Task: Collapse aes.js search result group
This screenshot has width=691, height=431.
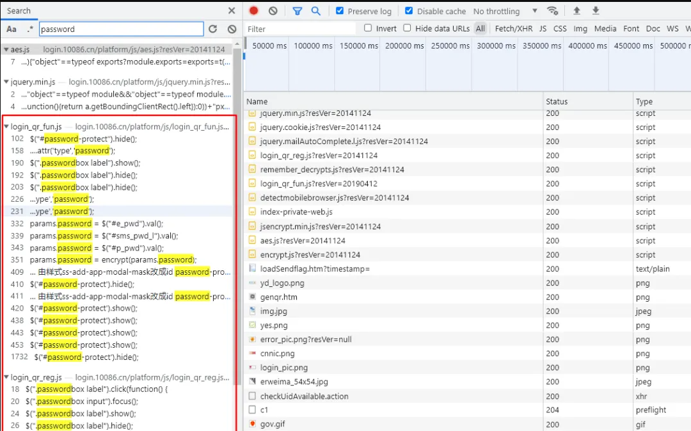Action: tap(6, 49)
